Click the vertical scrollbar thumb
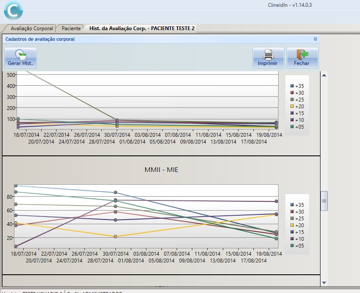This screenshot has height=293, width=360. click(324, 201)
